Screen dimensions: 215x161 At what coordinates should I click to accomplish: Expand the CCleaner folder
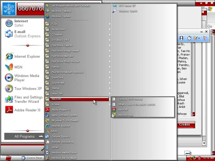(78, 35)
